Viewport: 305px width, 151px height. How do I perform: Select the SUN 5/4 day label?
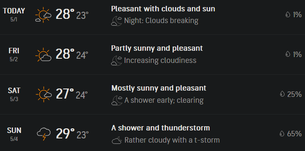coord(14,134)
